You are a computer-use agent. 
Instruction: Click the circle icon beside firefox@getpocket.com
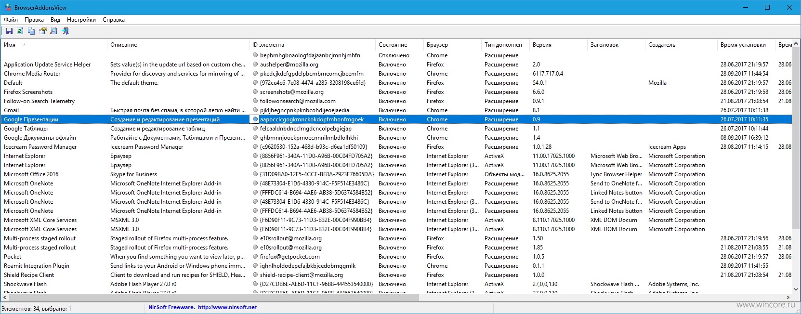pos(255,257)
